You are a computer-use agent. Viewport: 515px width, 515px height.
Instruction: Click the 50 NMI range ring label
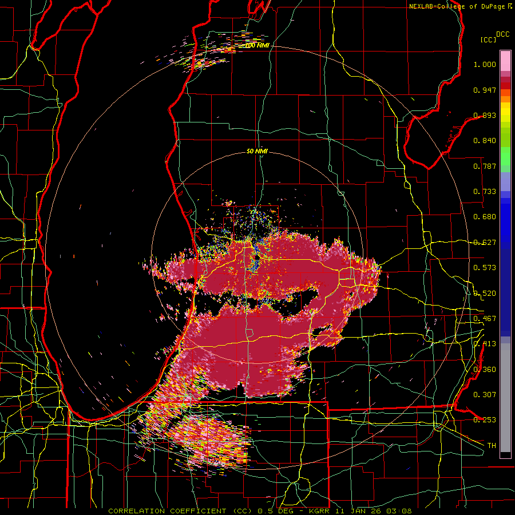pos(257,152)
